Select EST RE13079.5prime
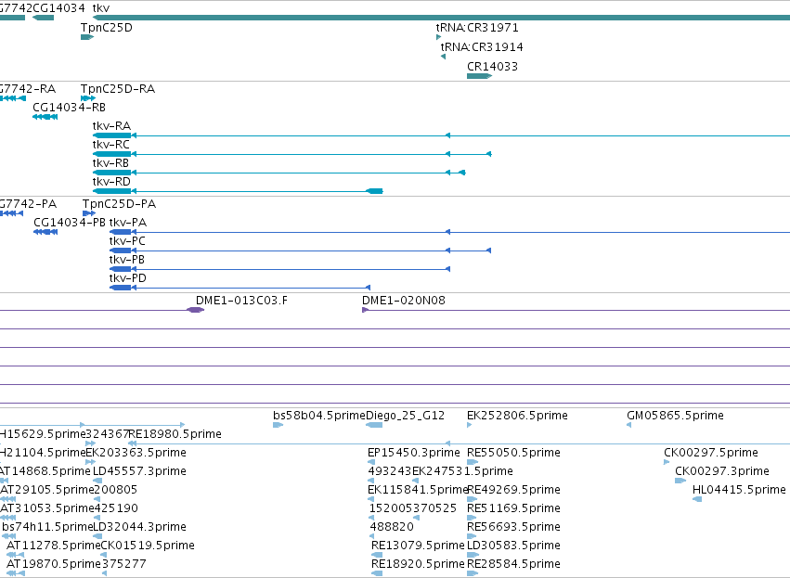The width and height of the screenshot is (790, 578). [418, 546]
